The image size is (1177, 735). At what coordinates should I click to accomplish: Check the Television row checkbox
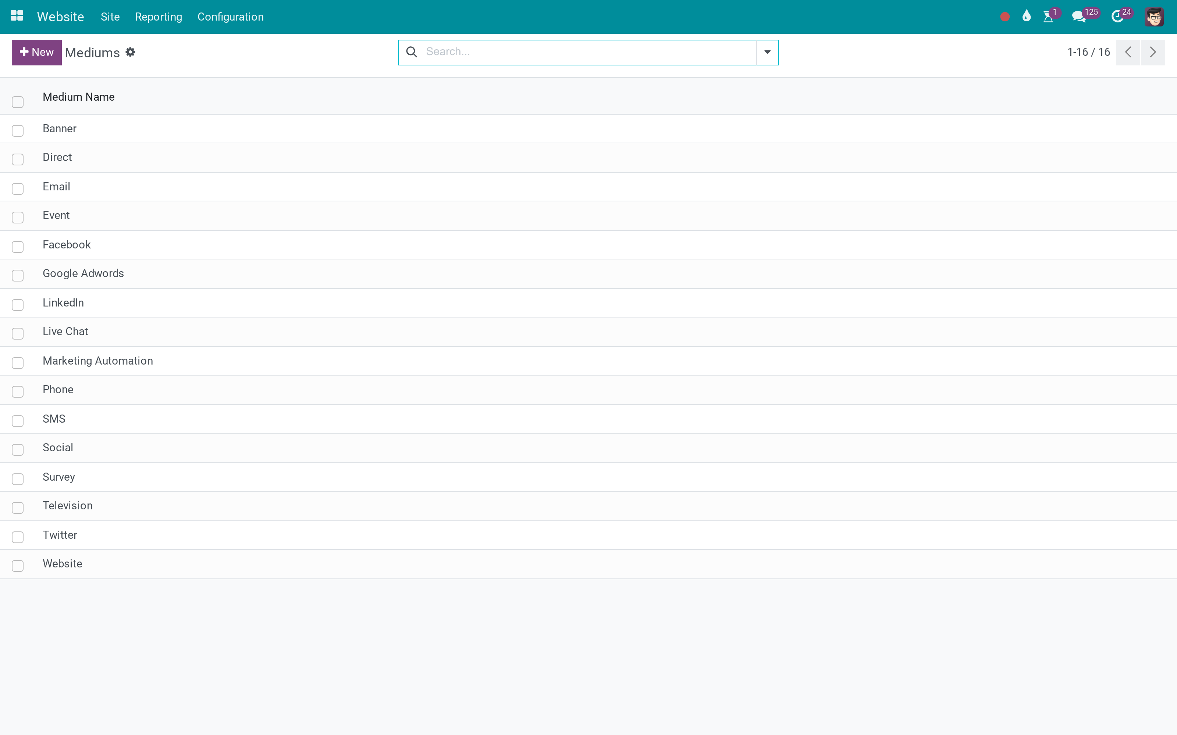tap(18, 508)
